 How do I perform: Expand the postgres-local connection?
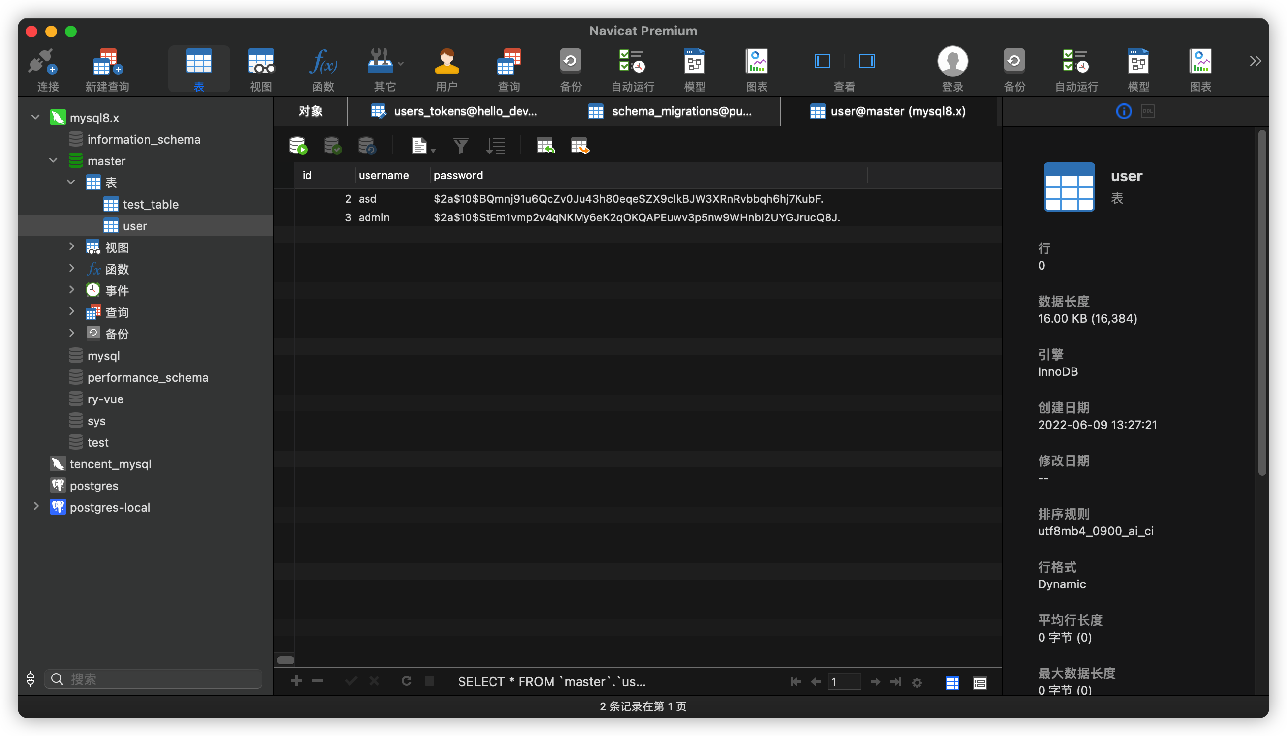tap(36, 507)
